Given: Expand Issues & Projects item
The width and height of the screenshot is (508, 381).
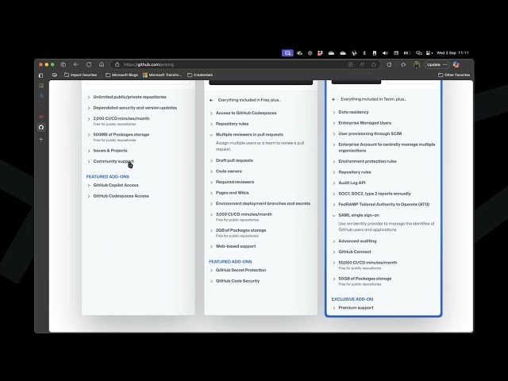Looking at the screenshot, I should point(107,150).
